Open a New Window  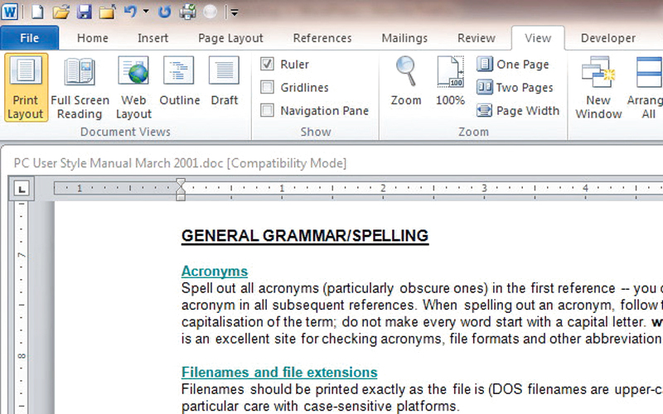598,87
